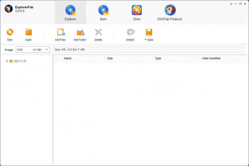
Task: Click the Image label
Action: (x=9, y=50)
